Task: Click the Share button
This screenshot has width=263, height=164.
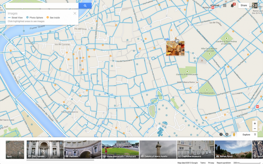Action: (244, 5)
